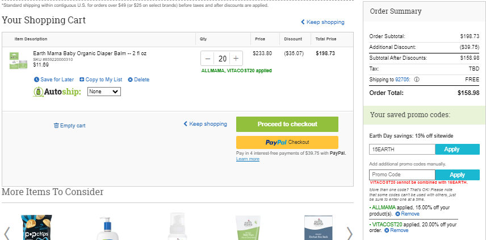
Task: Open the Earth Mama Diaper Balm thumbnail
Action: [x=18, y=60]
